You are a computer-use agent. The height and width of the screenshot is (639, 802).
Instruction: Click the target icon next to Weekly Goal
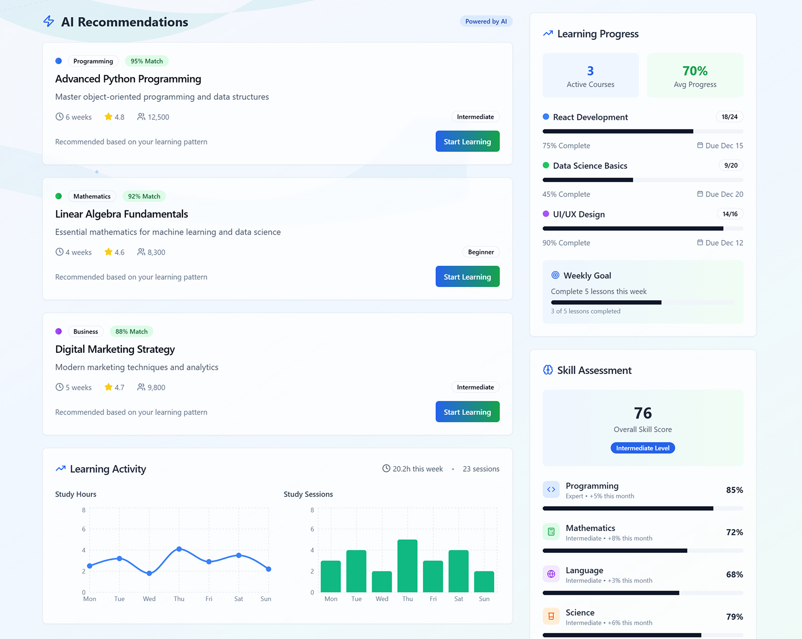555,275
